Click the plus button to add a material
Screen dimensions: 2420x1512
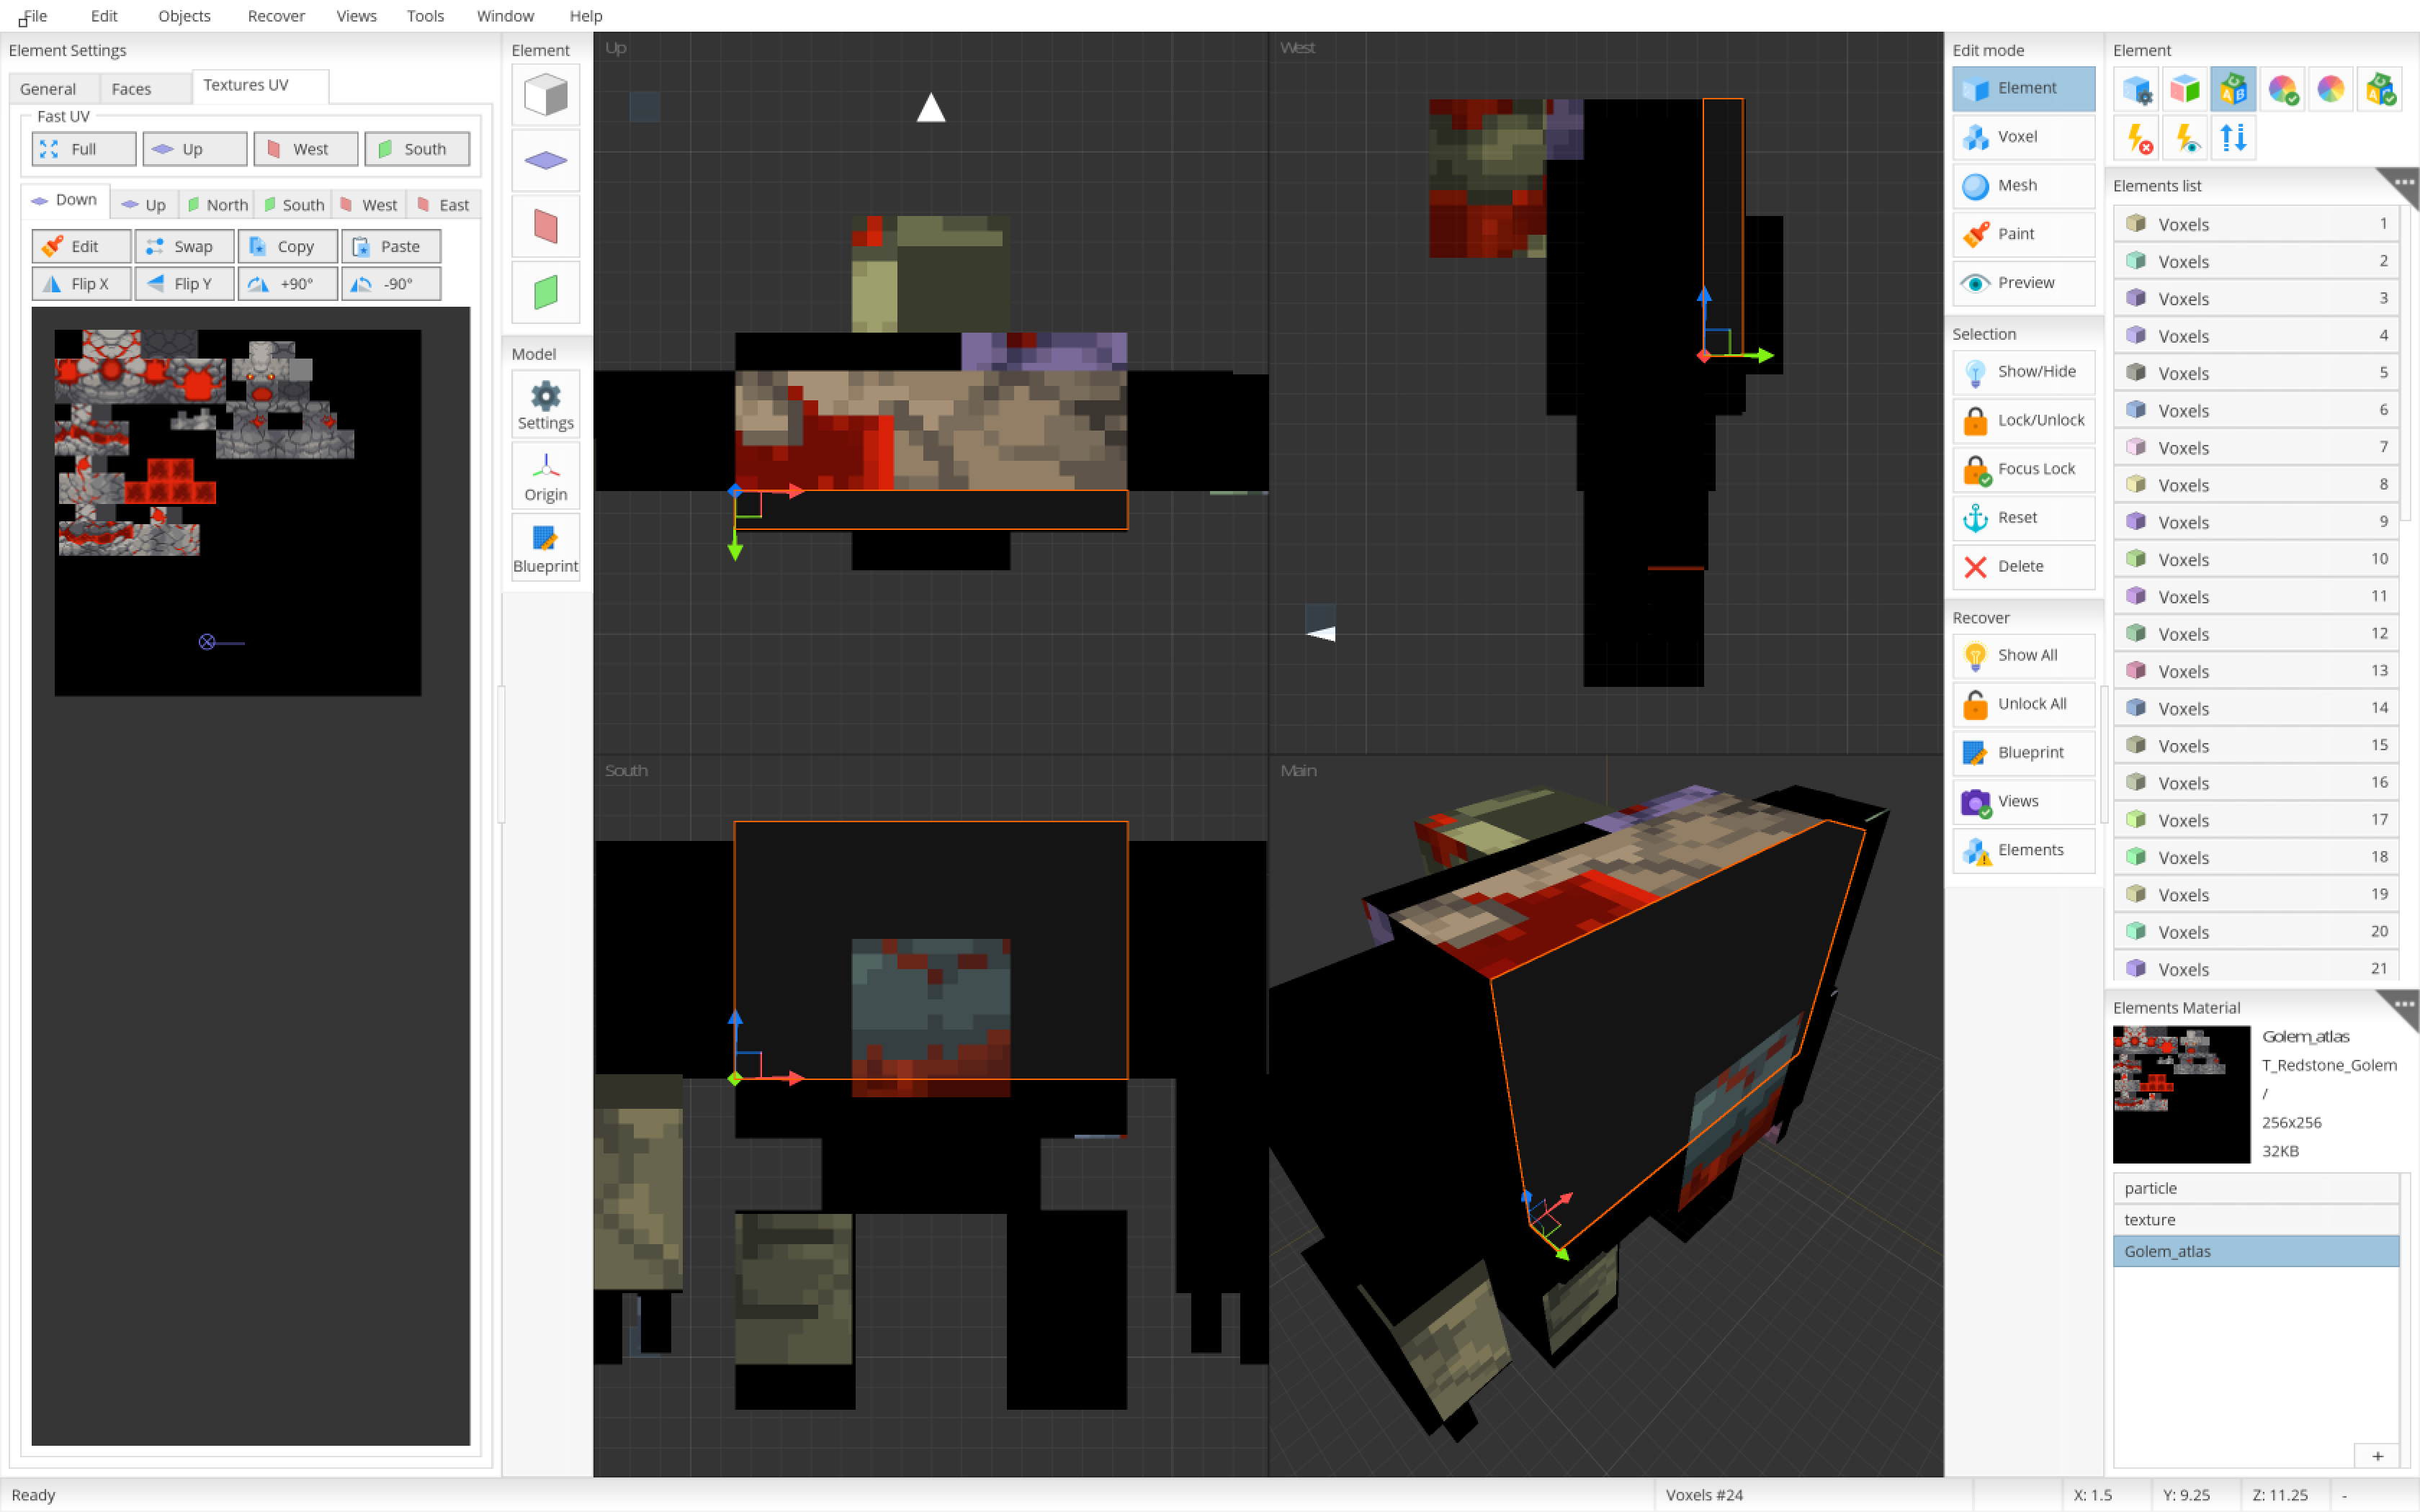(x=2378, y=1456)
